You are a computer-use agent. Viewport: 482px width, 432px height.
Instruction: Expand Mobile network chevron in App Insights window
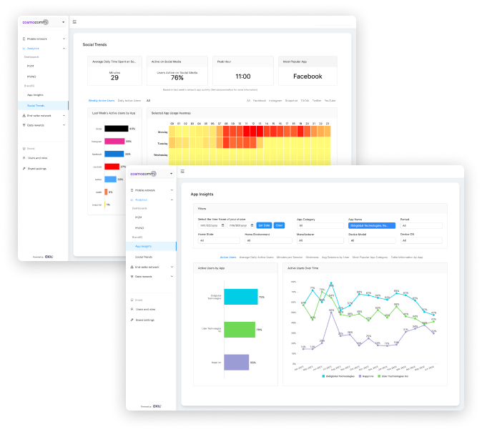[x=172, y=190]
